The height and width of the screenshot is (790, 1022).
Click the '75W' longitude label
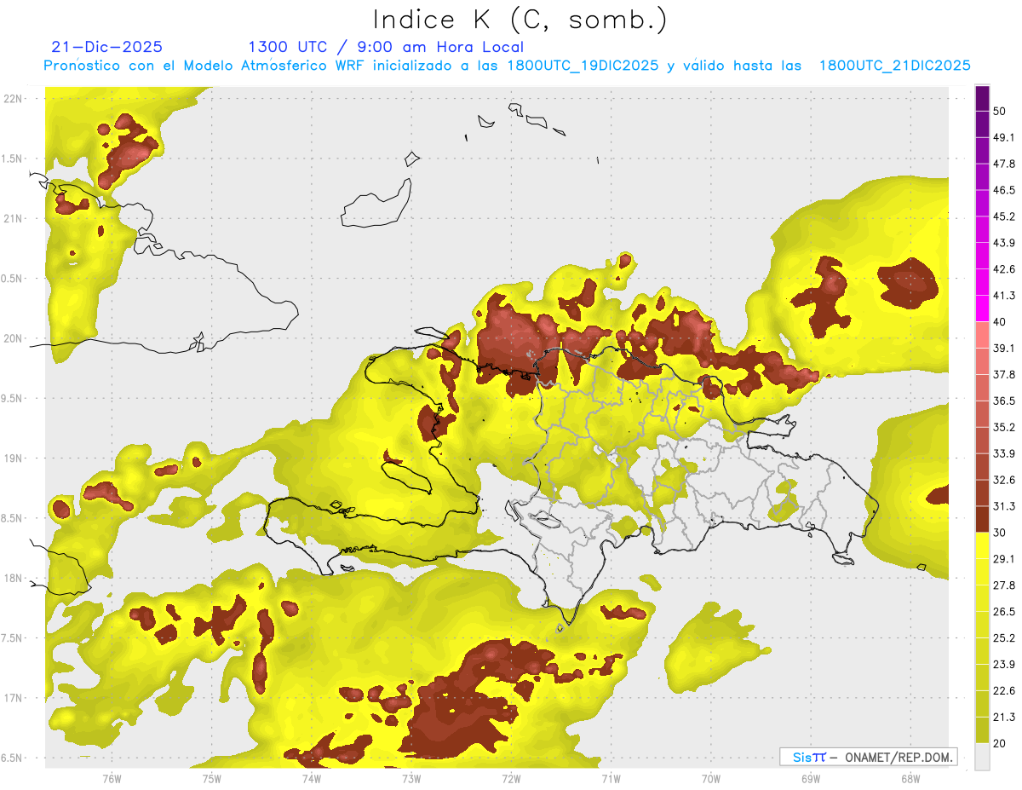click(x=212, y=779)
